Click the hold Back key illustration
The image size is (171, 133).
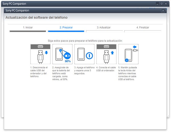tap(128, 54)
